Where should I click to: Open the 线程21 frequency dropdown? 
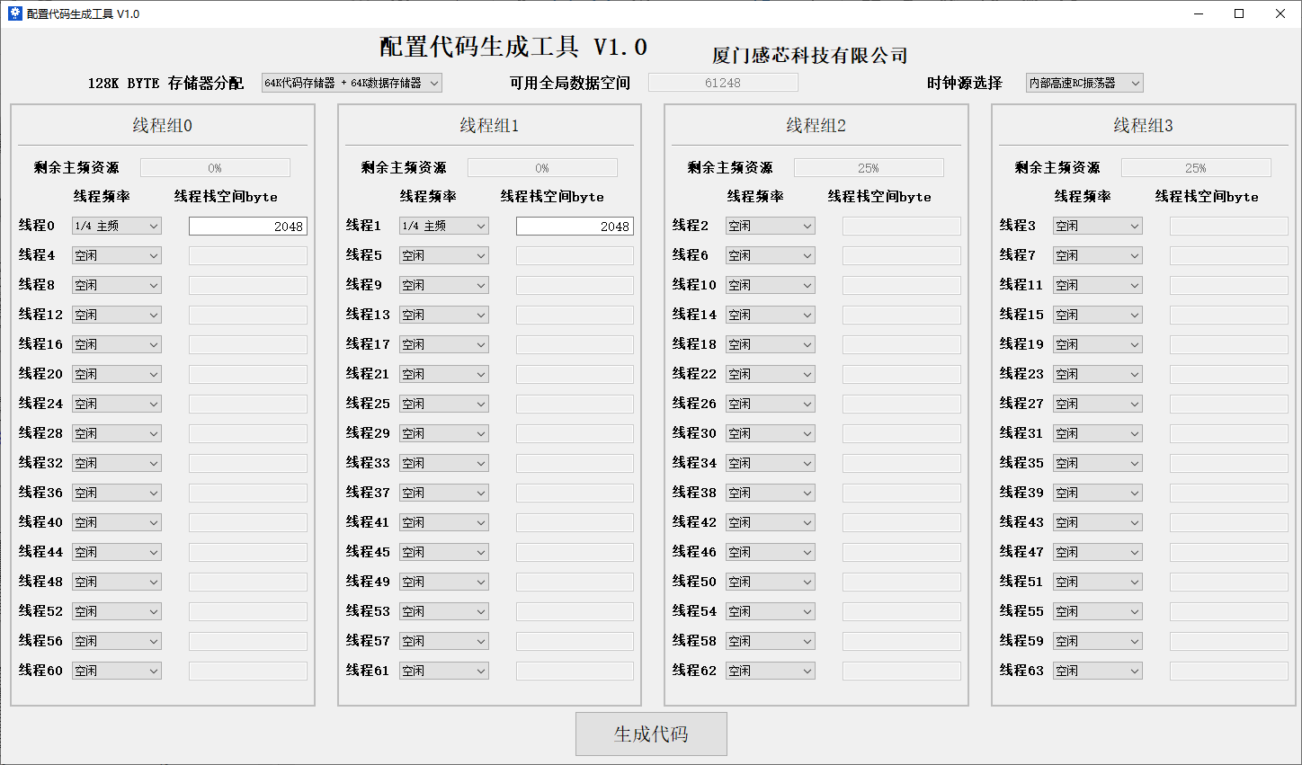(x=444, y=374)
